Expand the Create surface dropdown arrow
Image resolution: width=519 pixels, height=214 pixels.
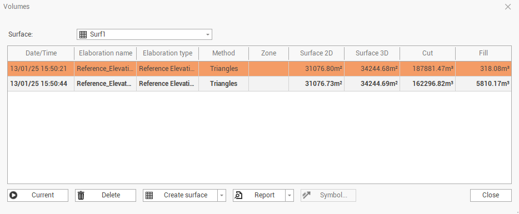pyautogui.click(x=222, y=195)
